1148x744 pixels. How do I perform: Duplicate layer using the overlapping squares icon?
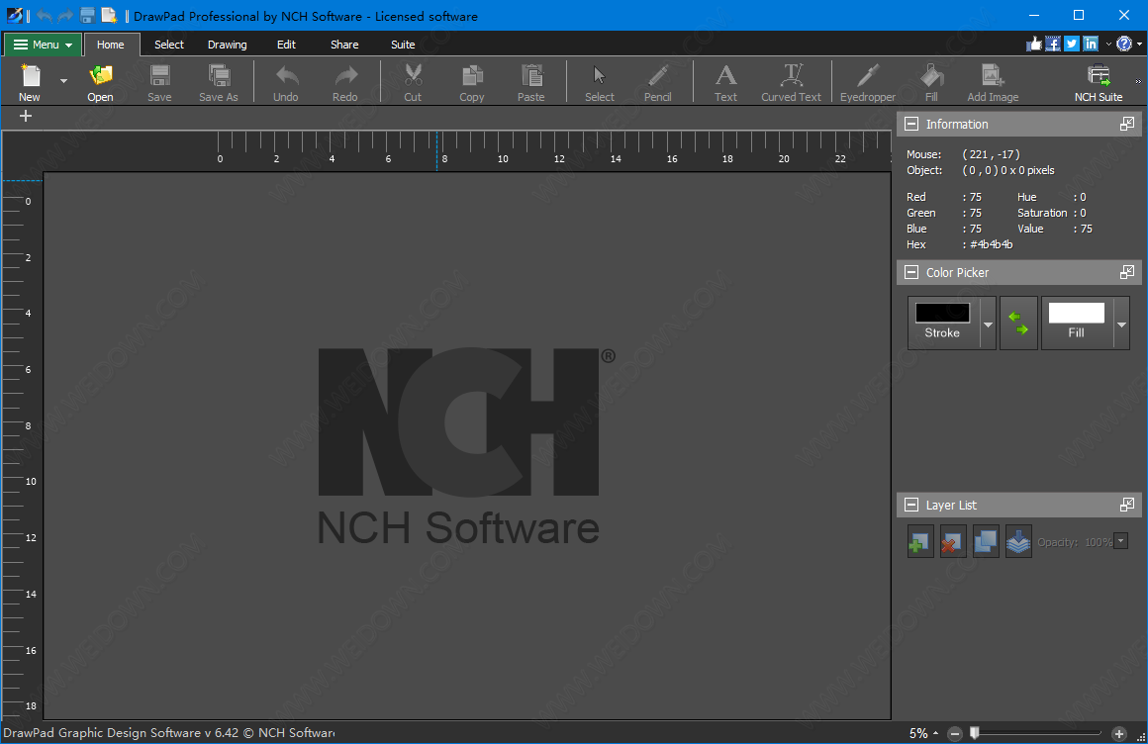986,542
